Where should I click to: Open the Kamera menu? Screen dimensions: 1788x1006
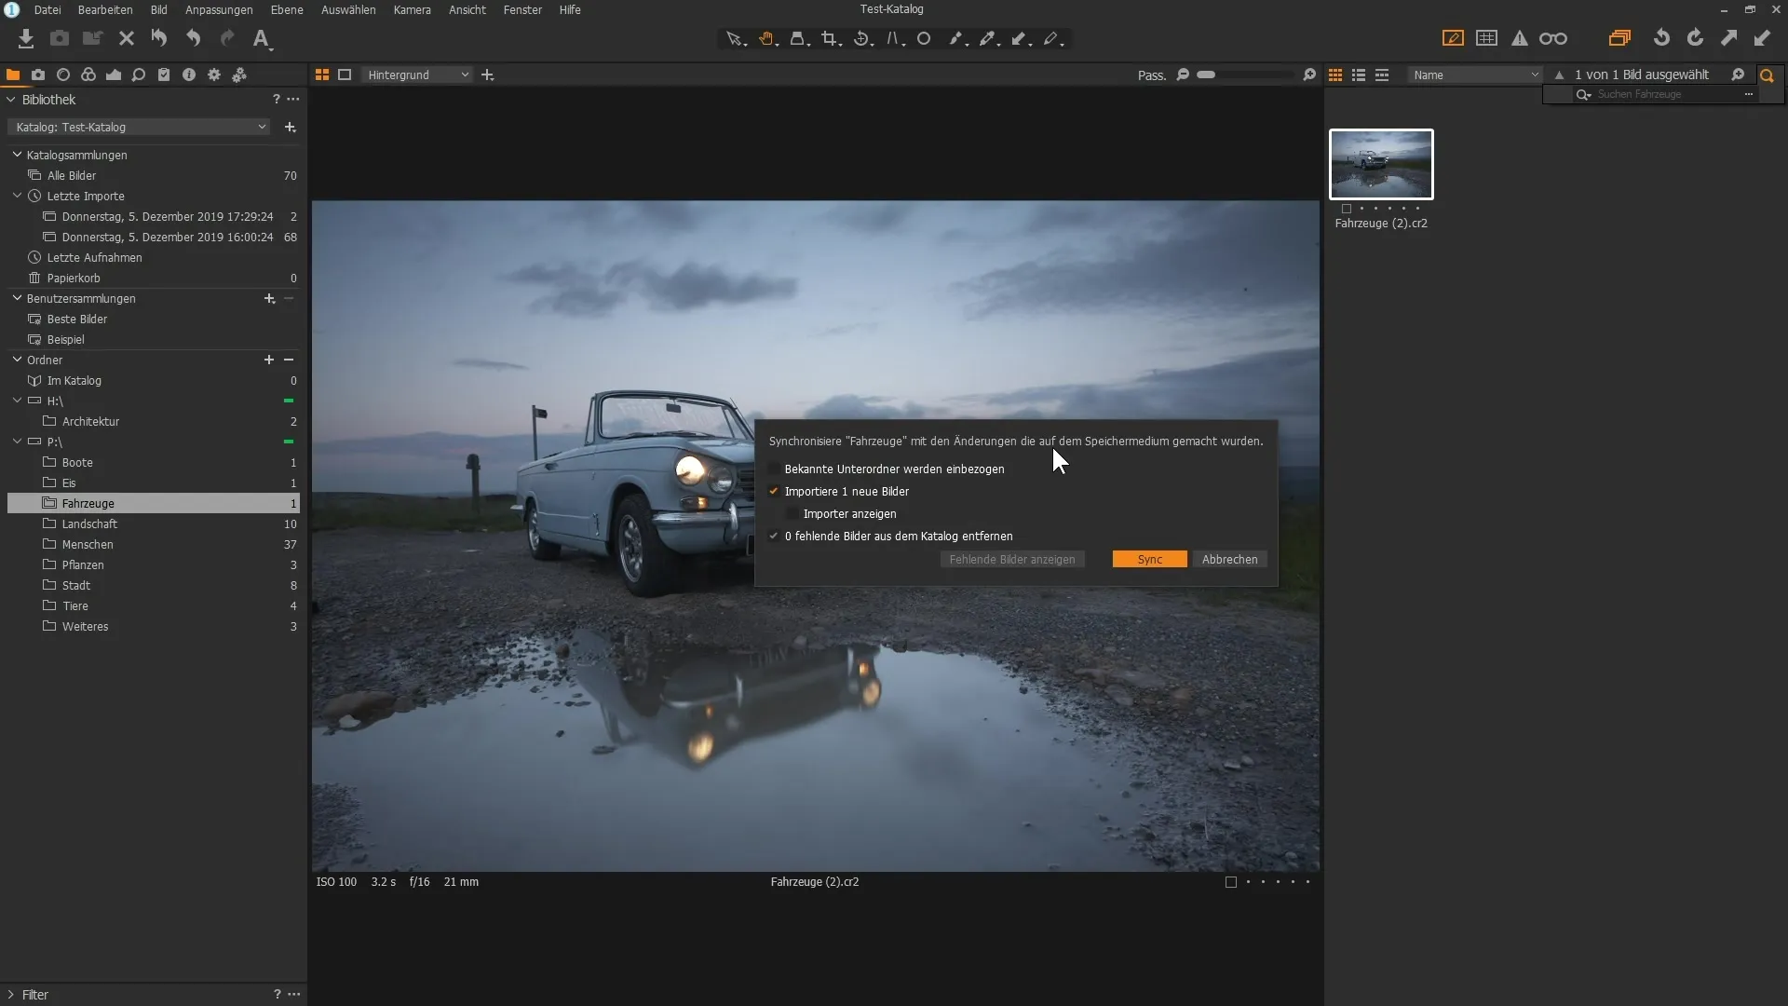tap(412, 9)
